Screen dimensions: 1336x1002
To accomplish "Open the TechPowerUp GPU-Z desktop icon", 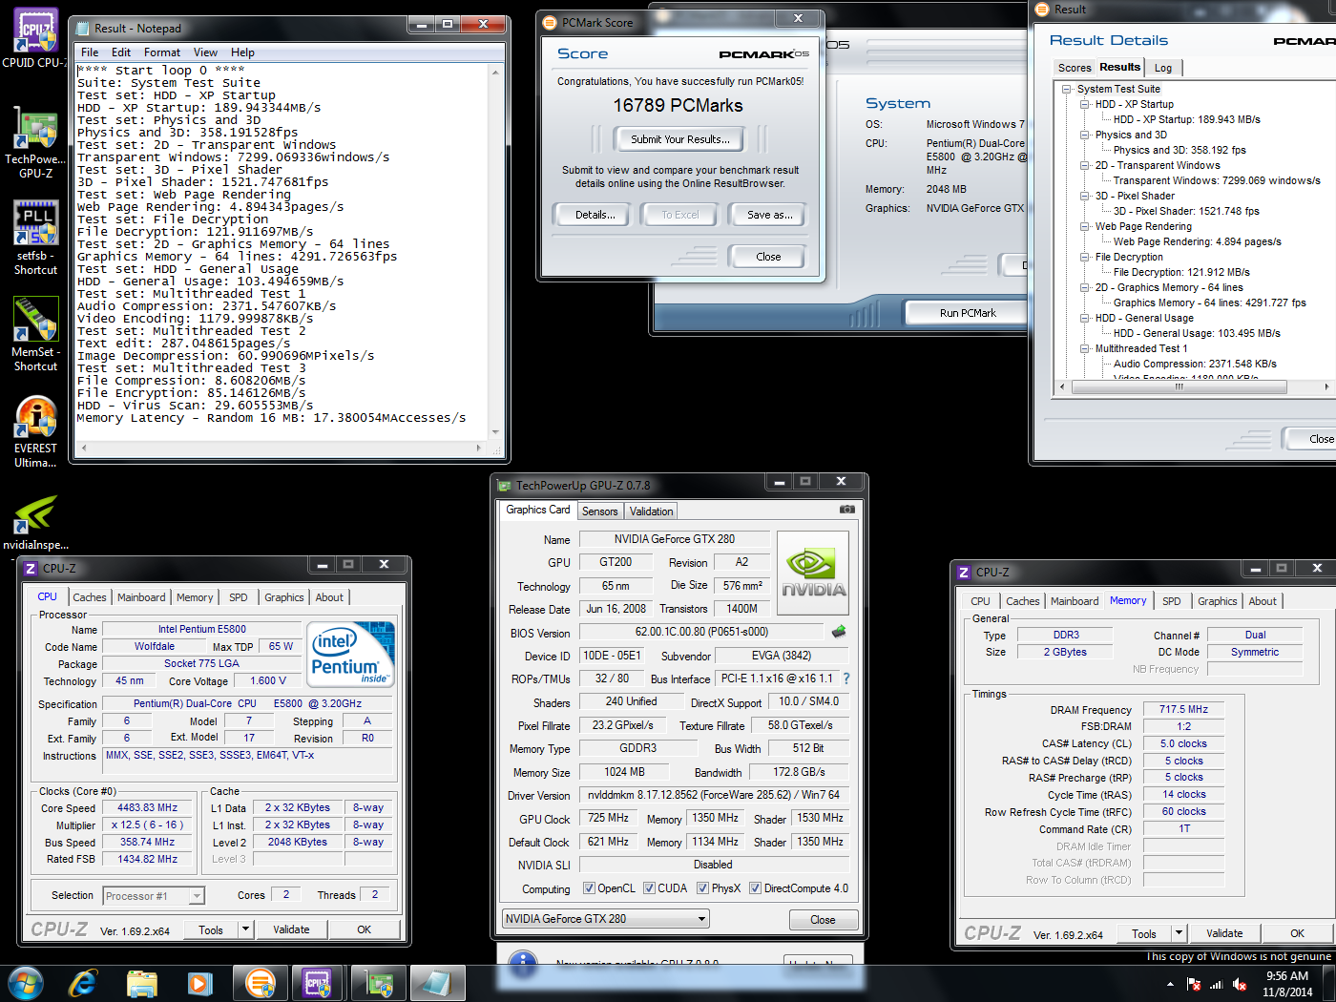I will coord(35,143).
